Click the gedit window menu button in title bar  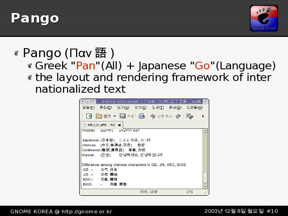click(83, 102)
